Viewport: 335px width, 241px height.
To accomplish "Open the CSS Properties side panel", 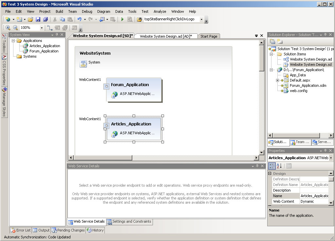I will (4, 70).
